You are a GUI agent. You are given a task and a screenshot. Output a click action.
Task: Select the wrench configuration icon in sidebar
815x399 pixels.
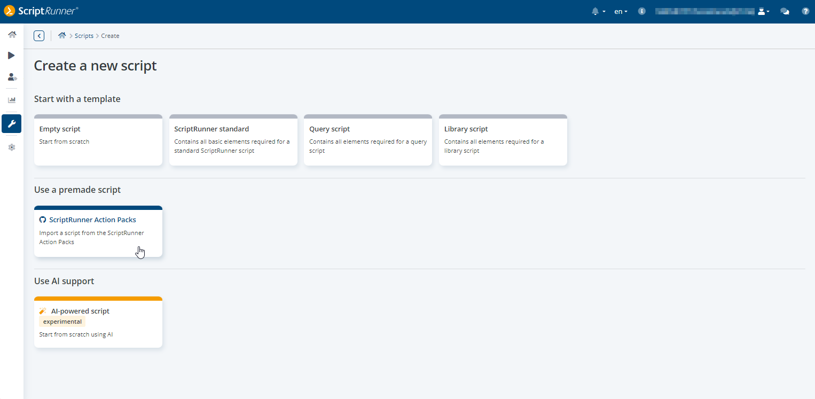tap(12, 124)
